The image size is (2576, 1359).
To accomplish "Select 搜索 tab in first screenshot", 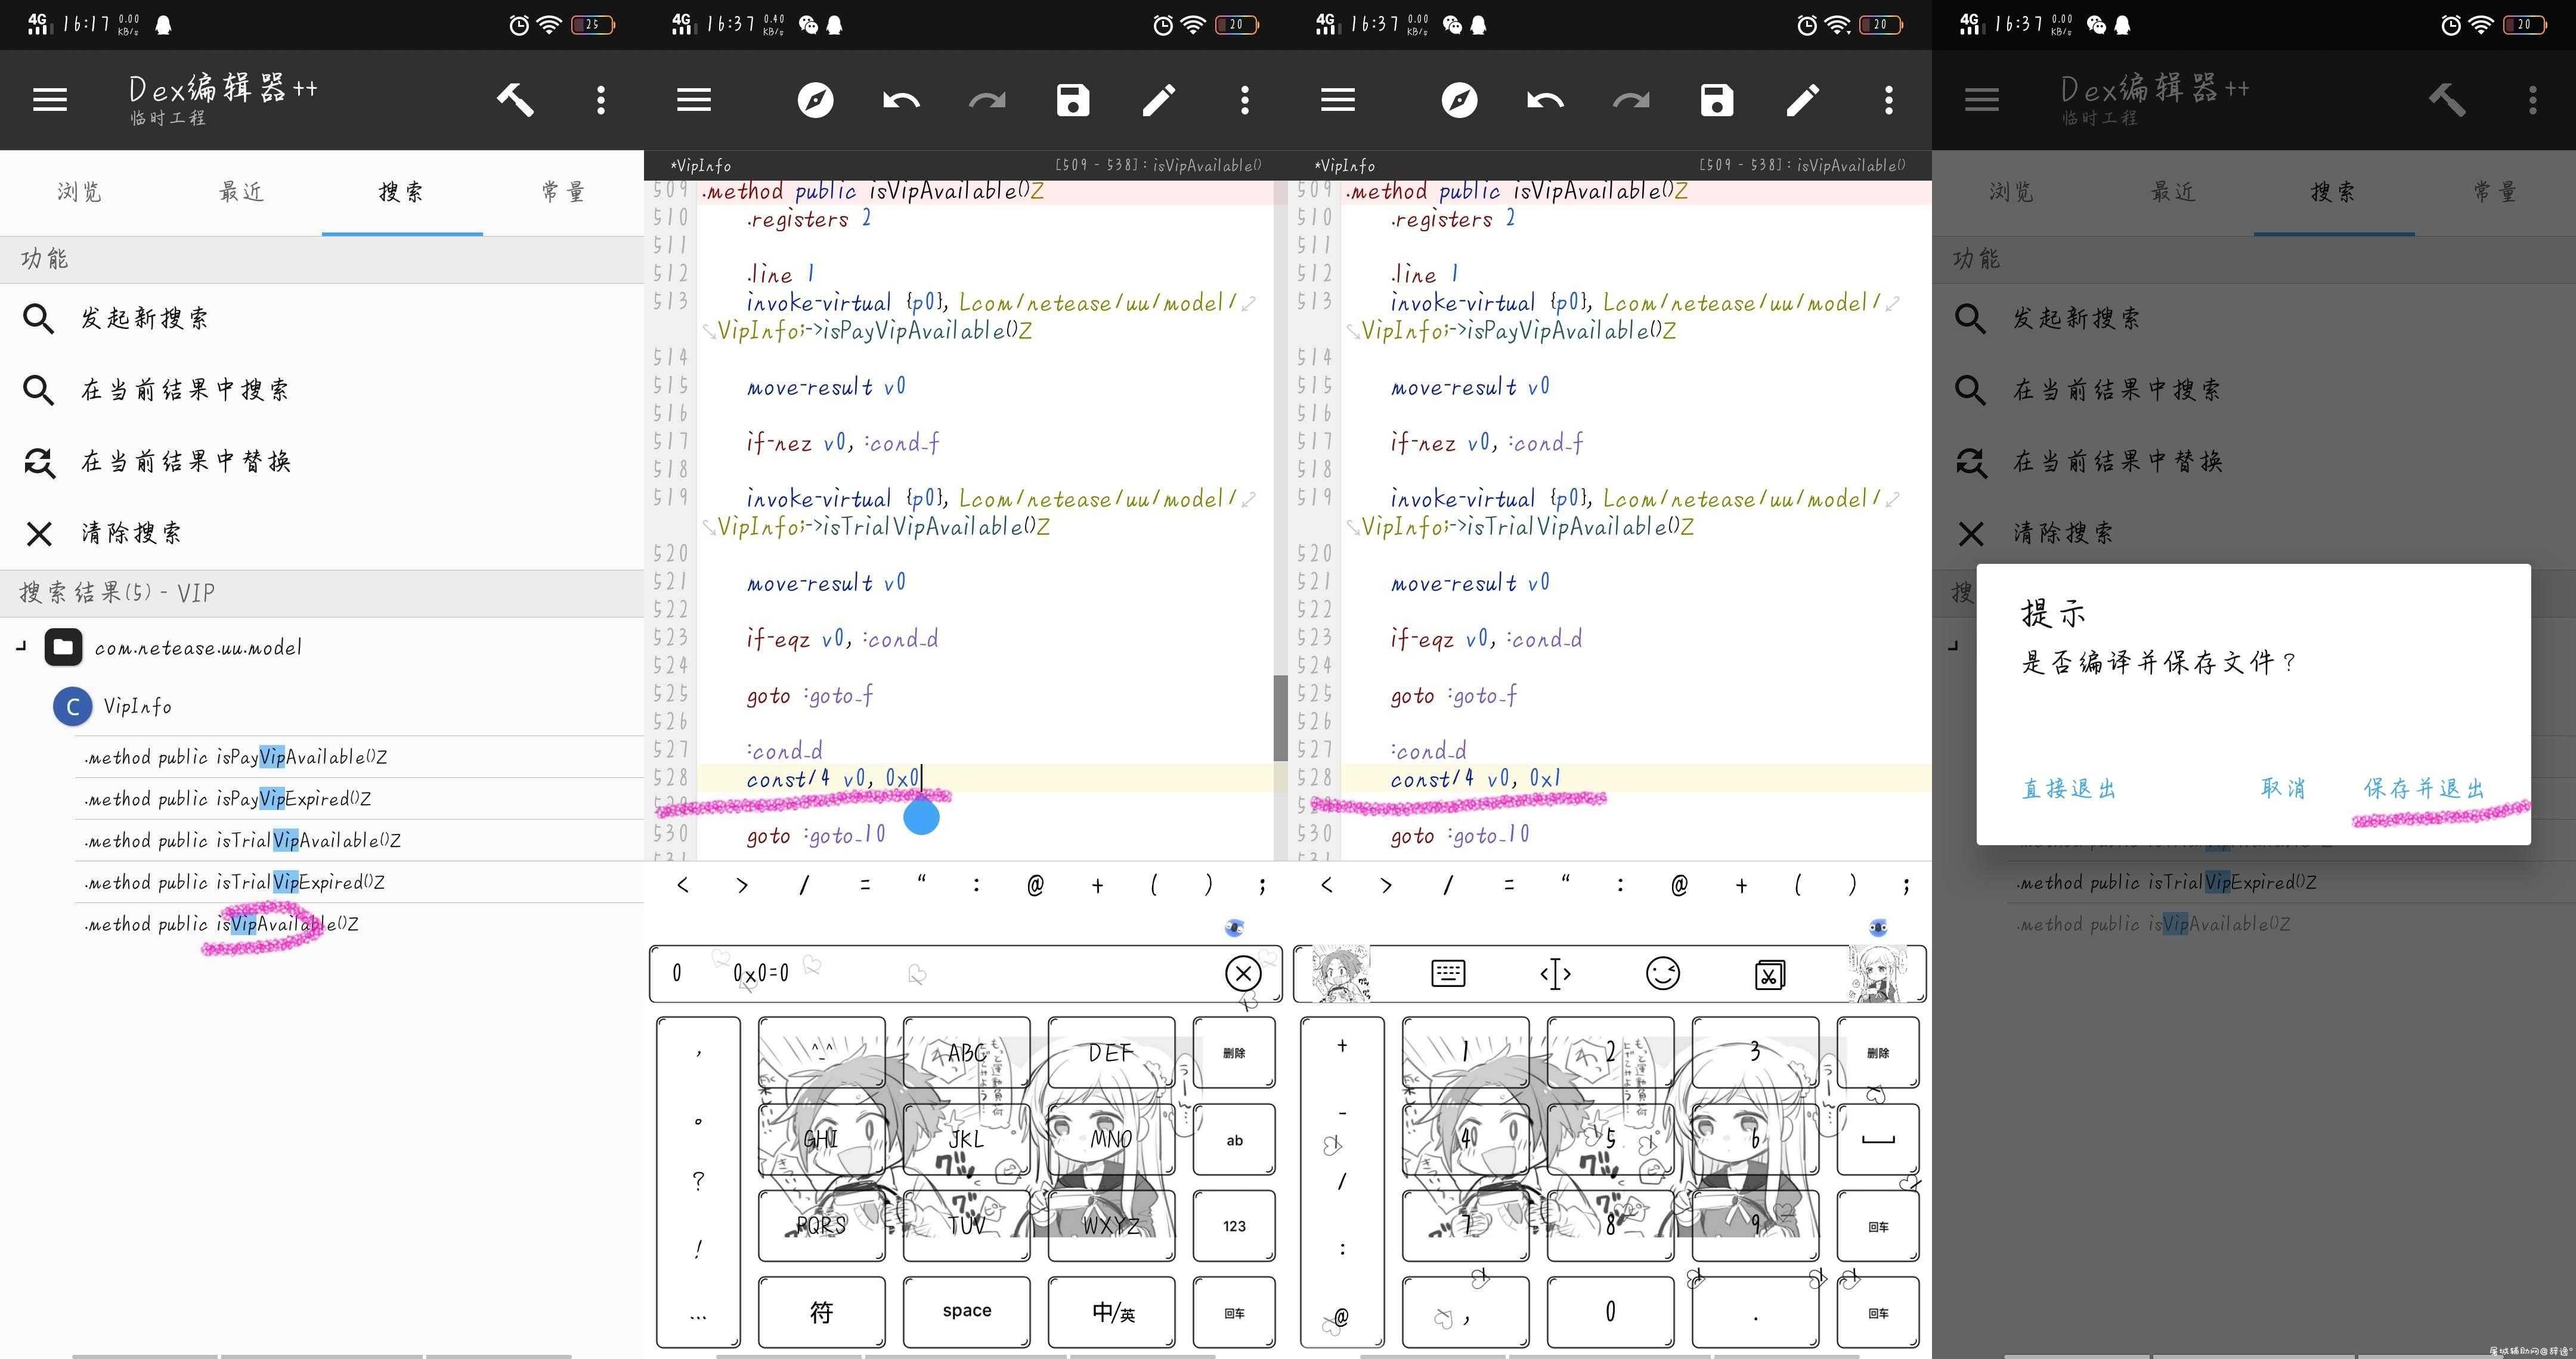I will tap(402, 192).
